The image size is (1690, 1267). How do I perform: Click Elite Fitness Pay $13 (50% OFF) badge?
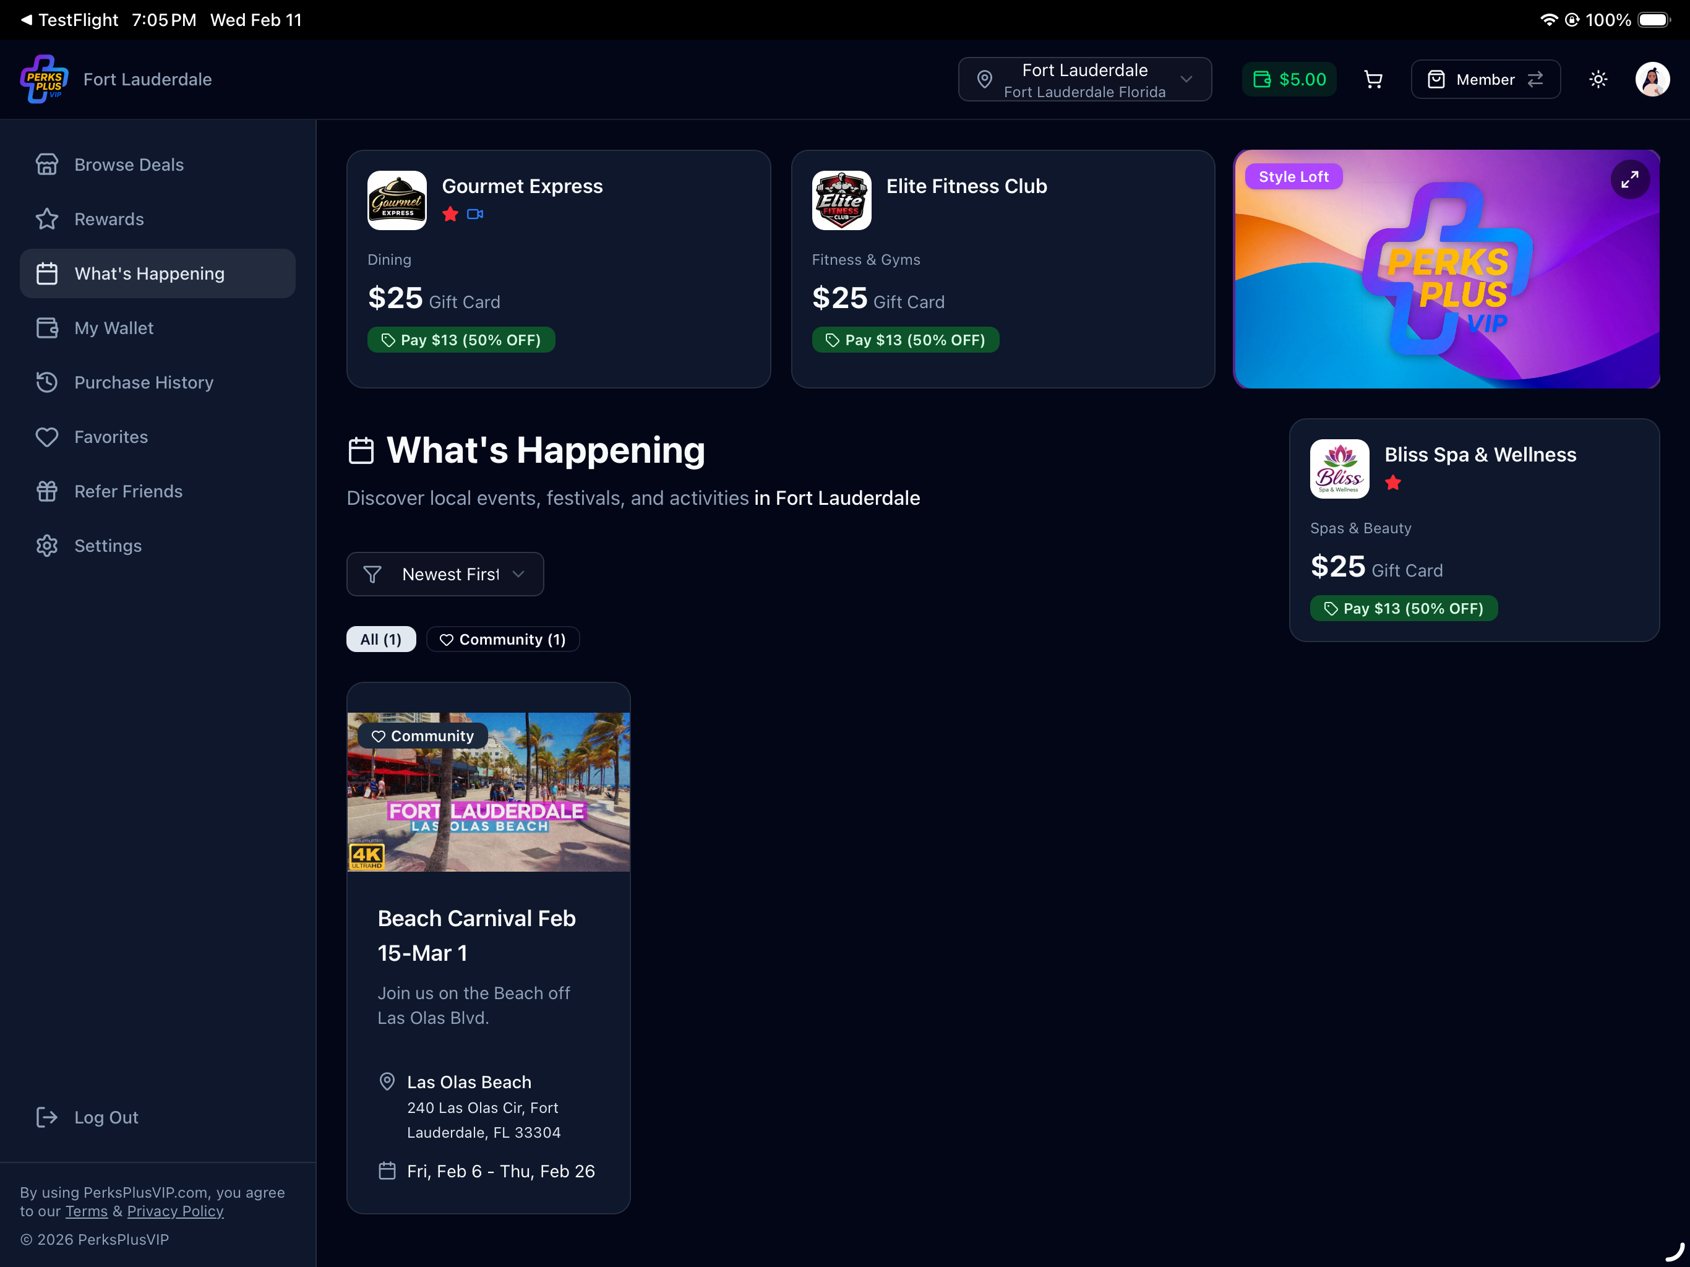tap(906, 340)
